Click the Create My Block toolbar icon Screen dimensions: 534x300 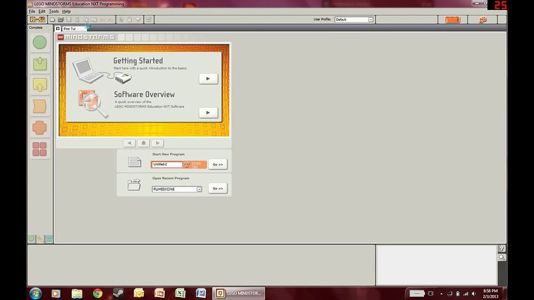pyautogui.click(x=149, y=20)
